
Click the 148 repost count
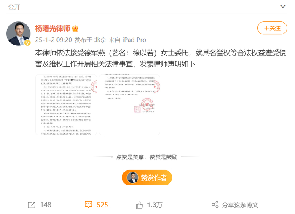46,205
